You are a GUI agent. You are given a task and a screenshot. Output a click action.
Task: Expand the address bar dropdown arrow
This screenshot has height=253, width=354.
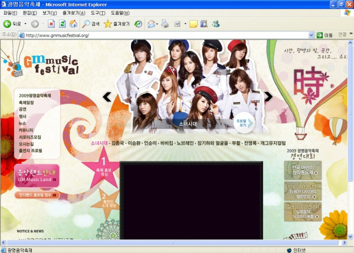point(311,35)
